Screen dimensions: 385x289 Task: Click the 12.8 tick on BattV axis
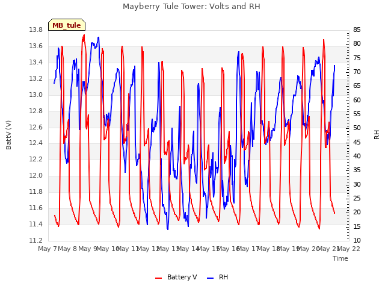(35, 111)
